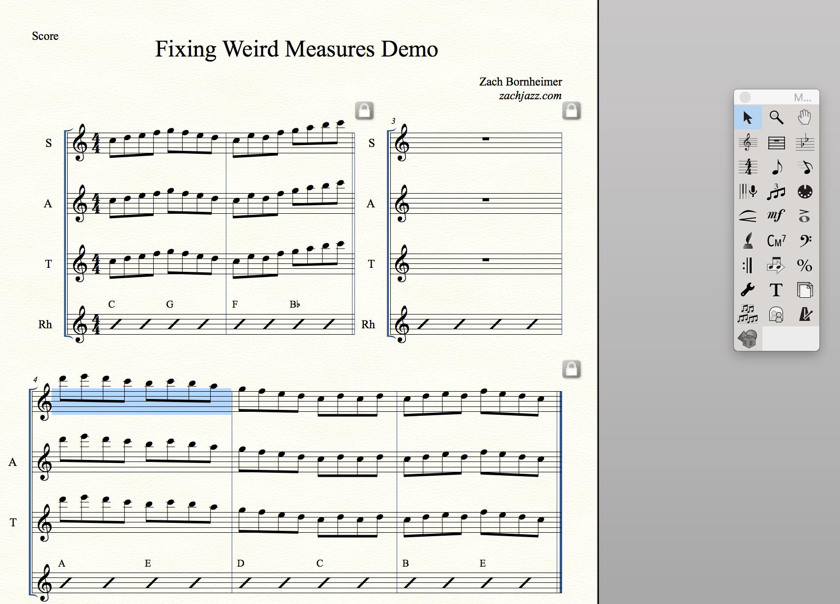Click the wrench Special Tools icon
The image size is (840, 604).
[x=748, y=290]
